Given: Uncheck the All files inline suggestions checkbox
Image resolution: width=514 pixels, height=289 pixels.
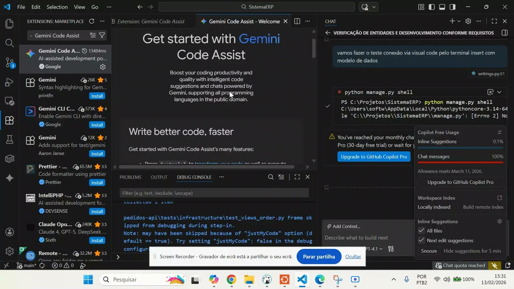Looking at the screenshot, I should click(421, 230).
